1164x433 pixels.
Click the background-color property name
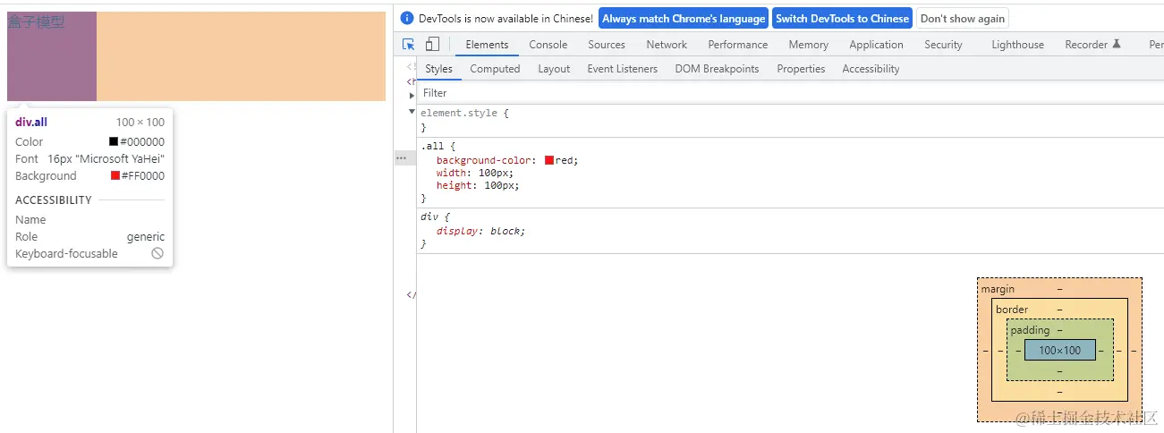[x=484, y=160]
